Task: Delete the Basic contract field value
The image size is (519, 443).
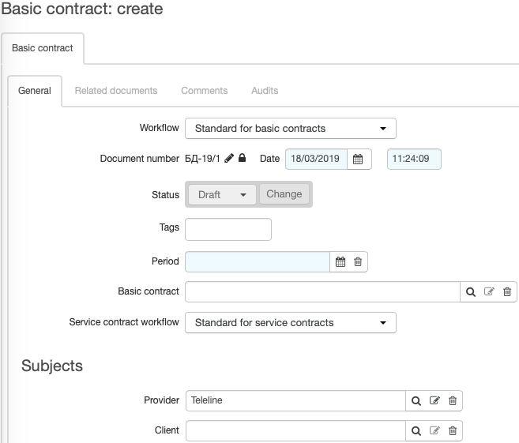Action: [x=507, y=292]
